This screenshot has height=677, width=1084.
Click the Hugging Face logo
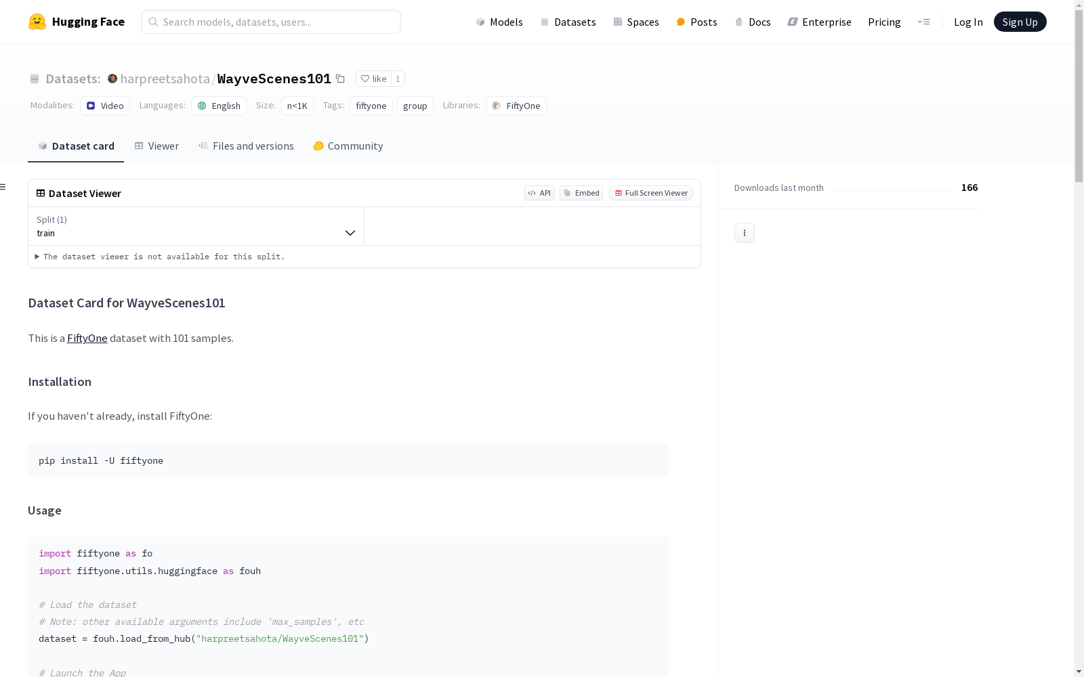[x=77, y=22]
